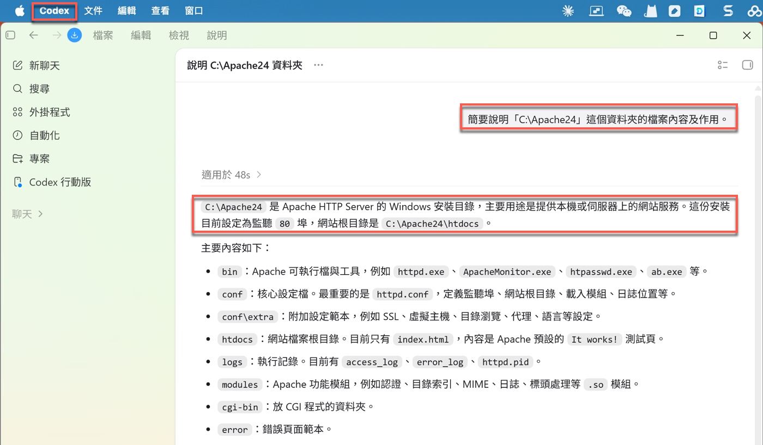
Task: Open the 編輯 menu in macOS menu bar
Action: pyautogui.click(x=127, y=11)
